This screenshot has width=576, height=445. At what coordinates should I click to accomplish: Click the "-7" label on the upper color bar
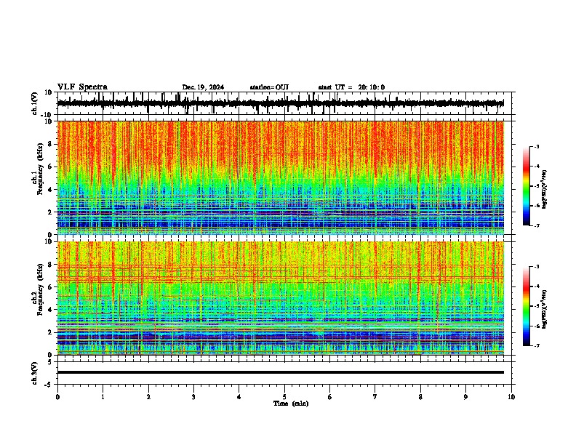click(x=536, y=226)
